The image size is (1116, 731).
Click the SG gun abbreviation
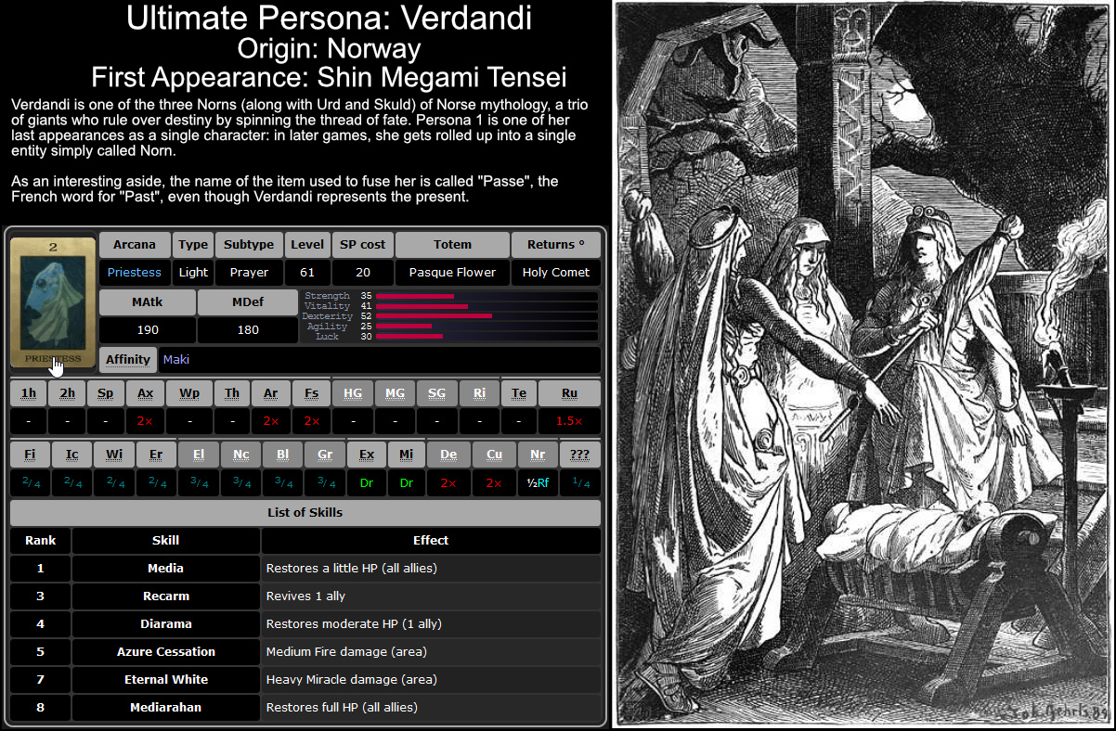click(x=436, y=393)
